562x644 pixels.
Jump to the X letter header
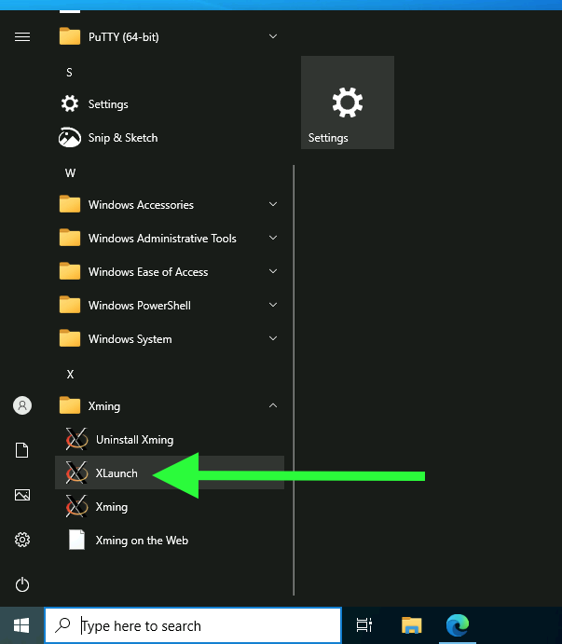point(70,375)
